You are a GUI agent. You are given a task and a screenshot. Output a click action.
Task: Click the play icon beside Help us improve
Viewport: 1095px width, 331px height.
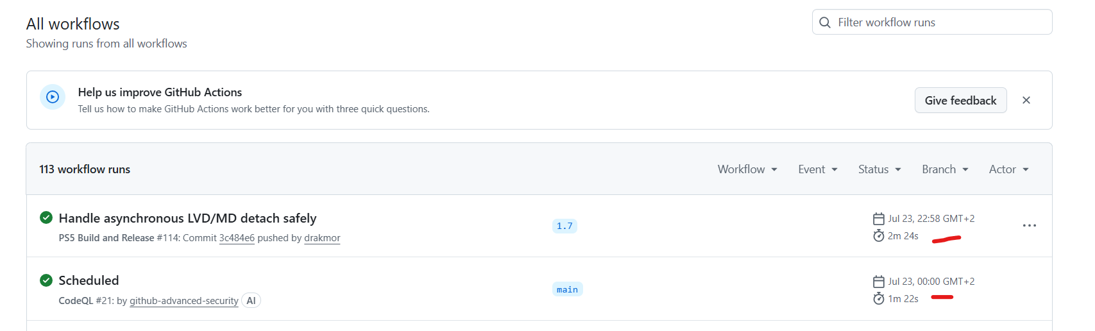(53, 97)
